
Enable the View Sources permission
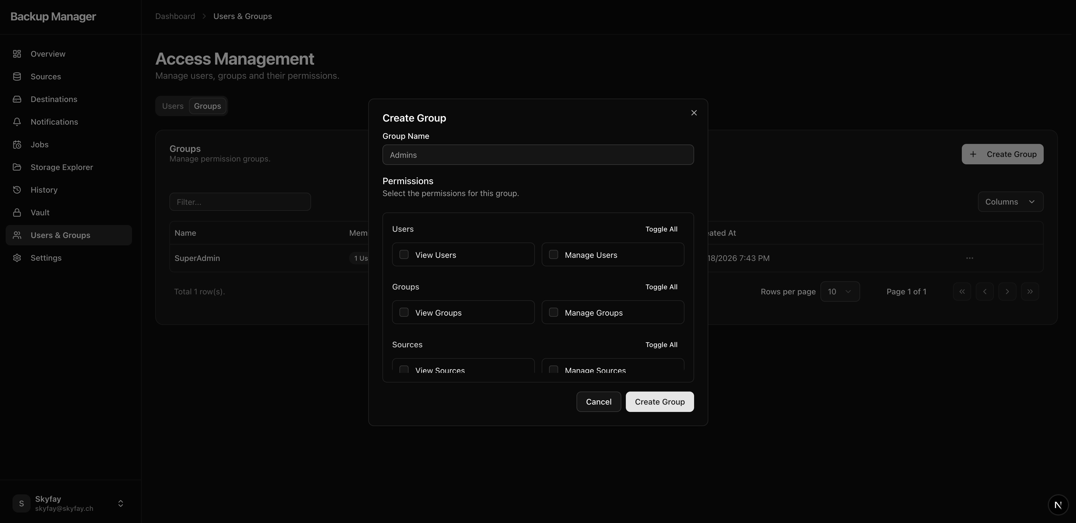[404, 369]
